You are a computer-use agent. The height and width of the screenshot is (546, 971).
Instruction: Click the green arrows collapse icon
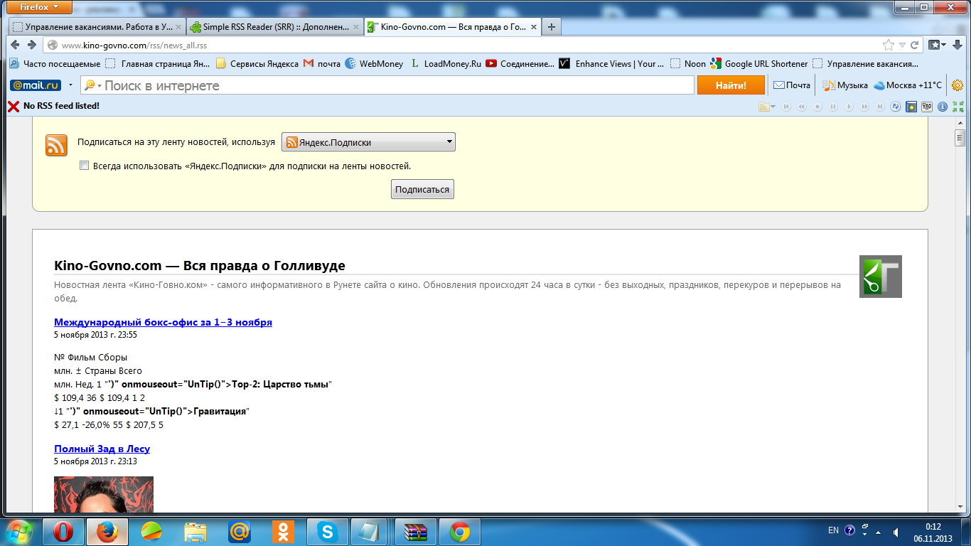pyautogui.click(x=958, y=107)
